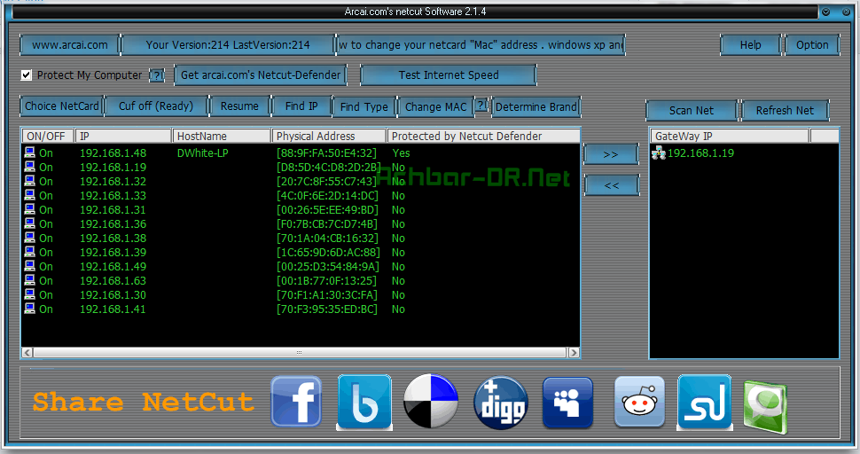Select the DWhite-LP hostname entry
This screenshot has height=454, width=860.
coord(202,153)
